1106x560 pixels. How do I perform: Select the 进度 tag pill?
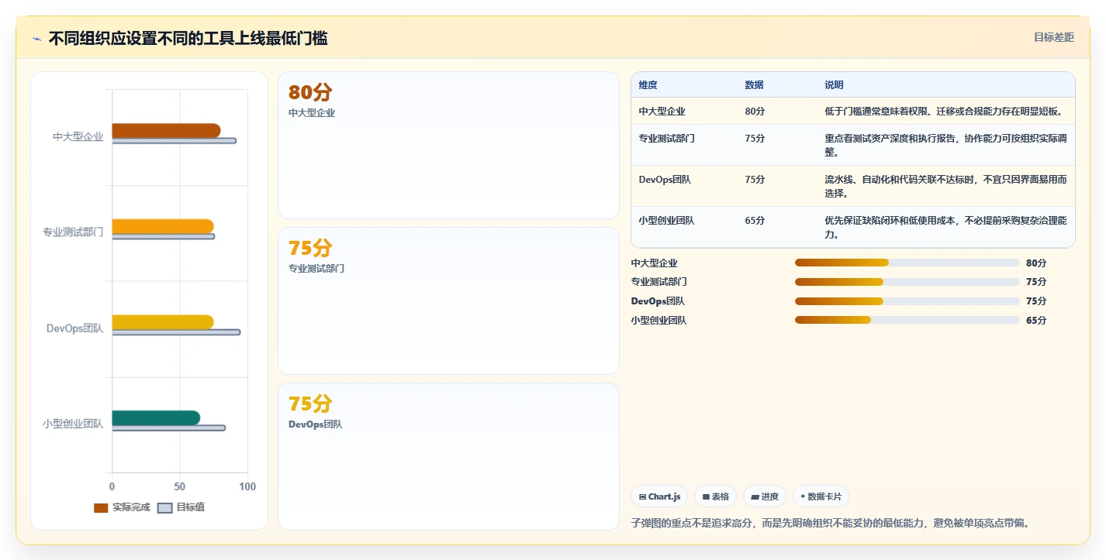(765, 496)
